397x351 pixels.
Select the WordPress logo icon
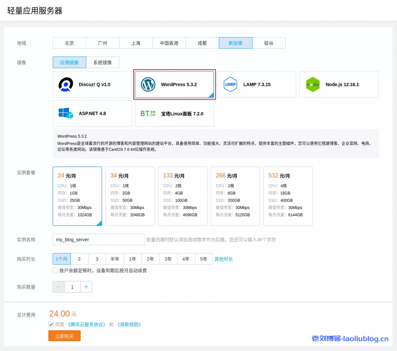pos(148,84)
